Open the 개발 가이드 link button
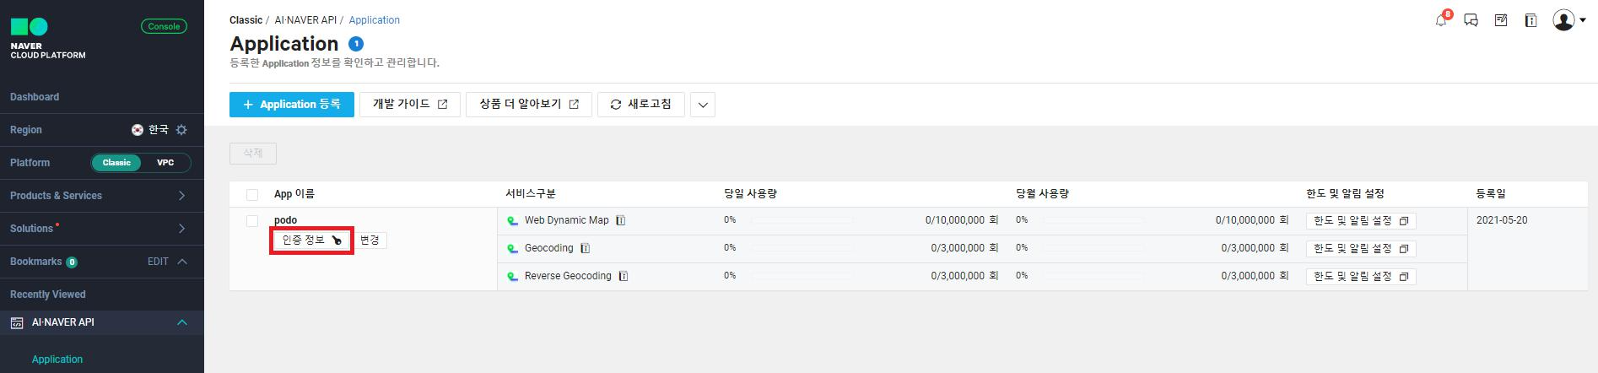The image size is (1598, 373). click(x=410, y=105)
